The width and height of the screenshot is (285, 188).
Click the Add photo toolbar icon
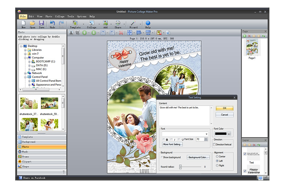(105, 23)
